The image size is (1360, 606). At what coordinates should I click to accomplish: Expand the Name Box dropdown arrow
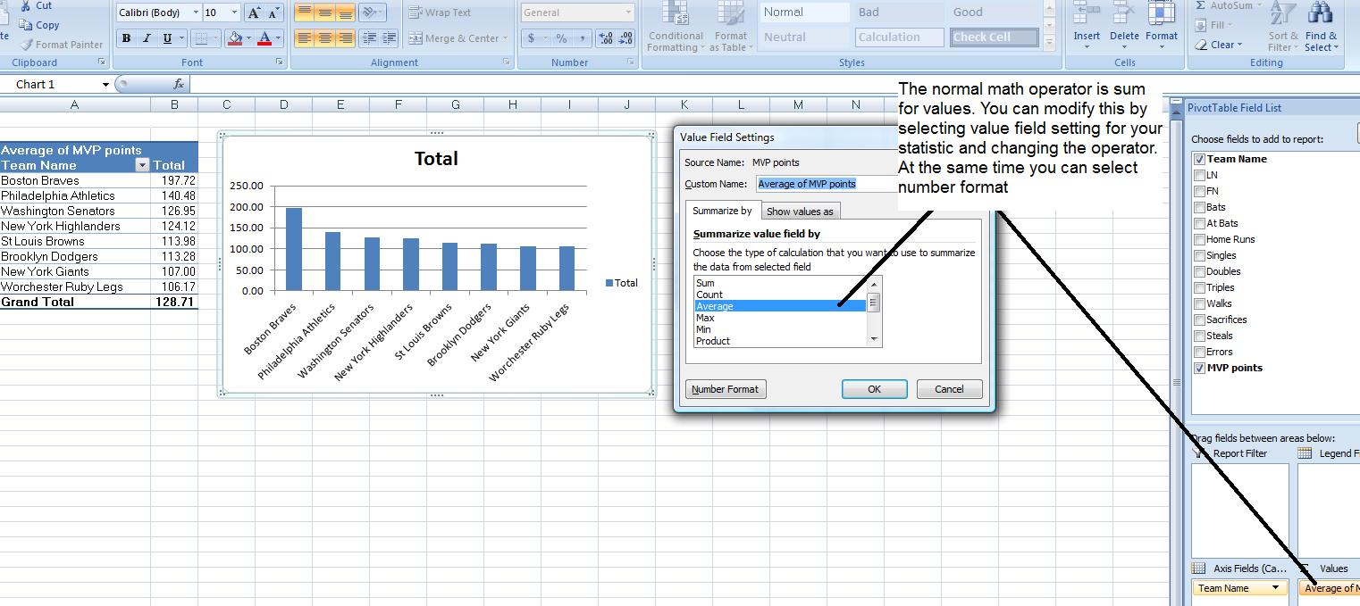point(105,85)
